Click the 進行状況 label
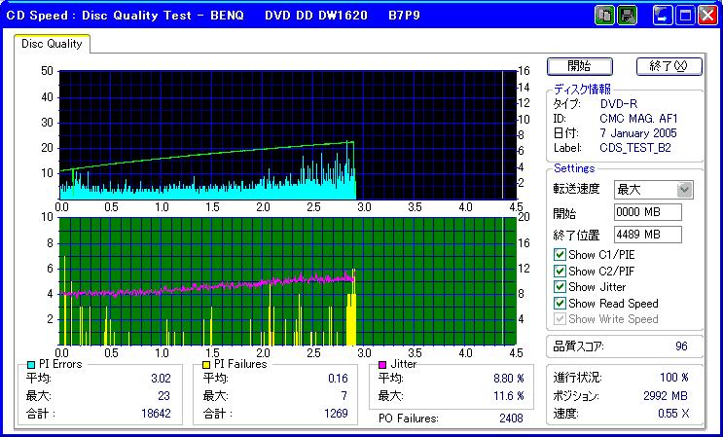The height and width of the screenshot is (437, 723). [578, 378]
